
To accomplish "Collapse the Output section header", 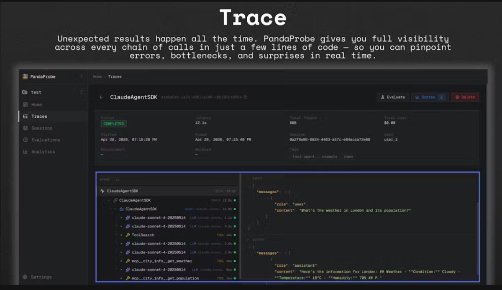I will click(256, 240).
